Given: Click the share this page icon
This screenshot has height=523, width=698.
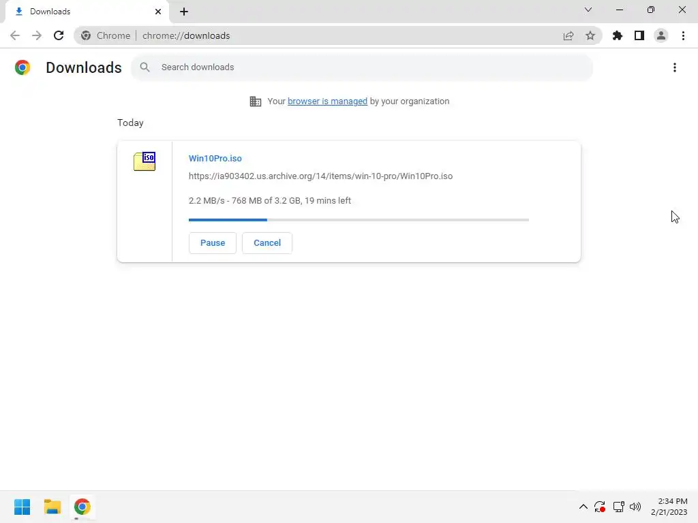Looking at the screenshot, I should (568, 35).
